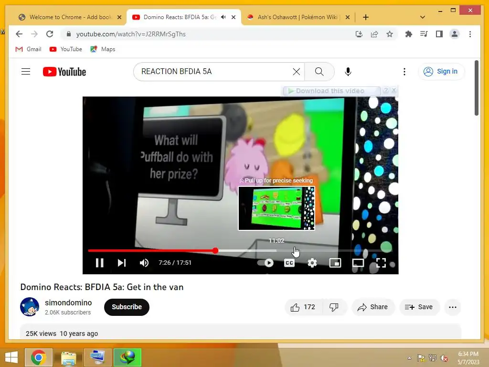Open video settings gear

tap(312, 263)
